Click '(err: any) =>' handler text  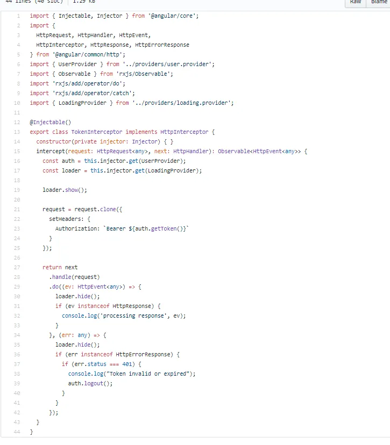coord(79,335)
